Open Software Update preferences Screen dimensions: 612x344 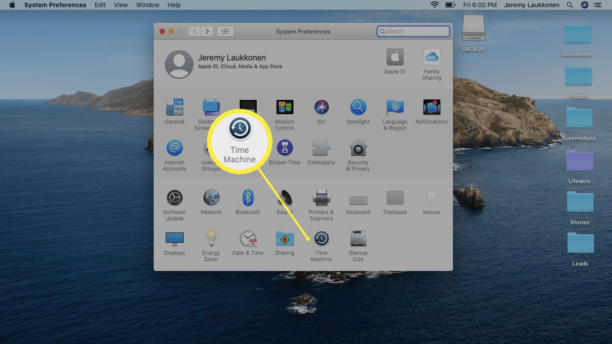pos(174,198)
